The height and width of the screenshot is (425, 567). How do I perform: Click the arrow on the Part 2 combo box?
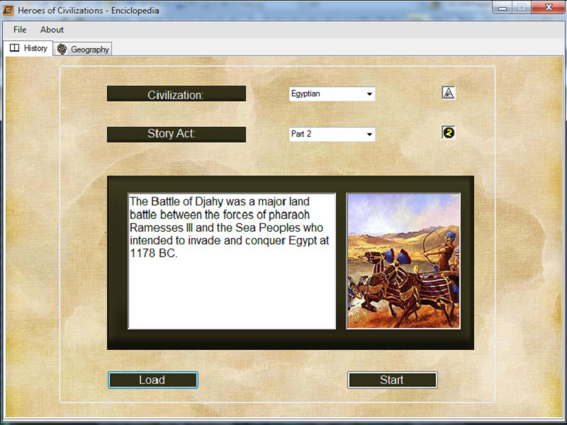[x=370, y=134]
